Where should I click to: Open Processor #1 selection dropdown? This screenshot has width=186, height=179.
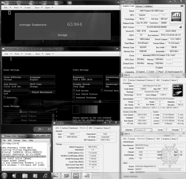[143, 130]
